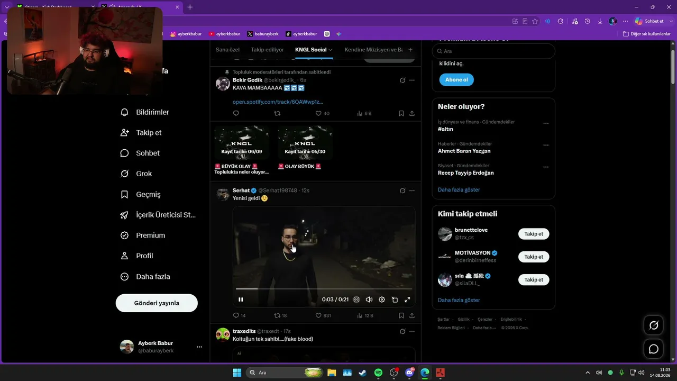
Task: Reply to Bekir Gedik's post
Action: point(236,113)
